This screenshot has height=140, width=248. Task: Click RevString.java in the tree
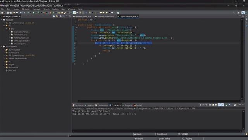tap(19, 44)
